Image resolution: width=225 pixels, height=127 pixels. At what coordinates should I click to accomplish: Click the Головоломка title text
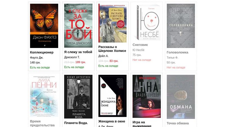click(x=177, y=52)
